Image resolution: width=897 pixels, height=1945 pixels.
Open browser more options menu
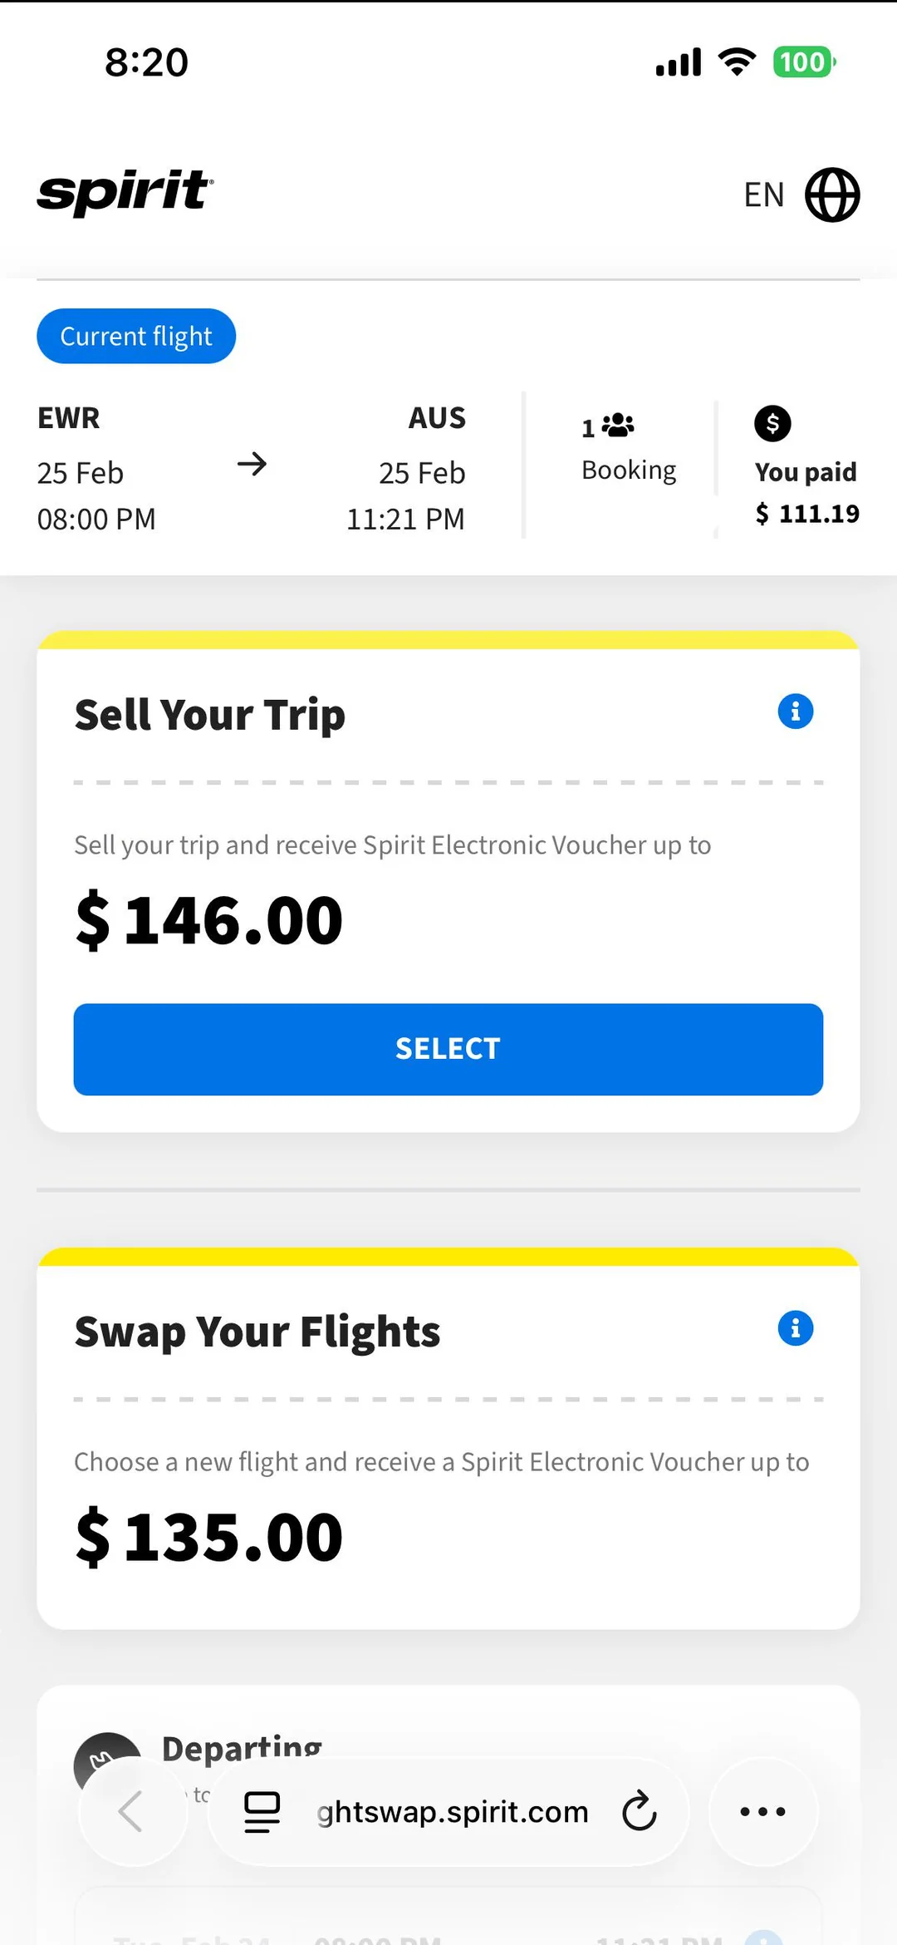[x=762, y=1811]
